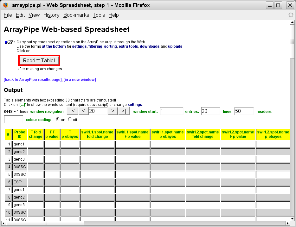Click the 'T F p-value' column header
296x227 pixels.
[52, 134]
